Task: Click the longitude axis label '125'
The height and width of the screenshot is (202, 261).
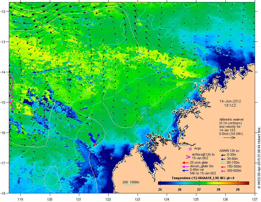Action: [196, 199]
